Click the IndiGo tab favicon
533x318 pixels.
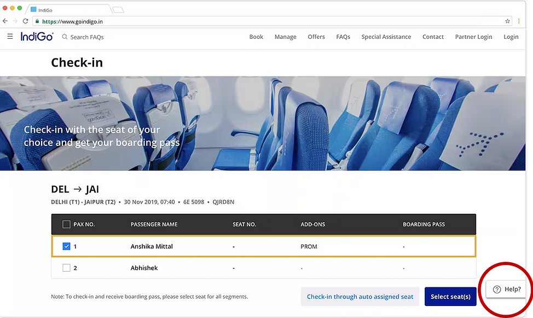[33, 9]
